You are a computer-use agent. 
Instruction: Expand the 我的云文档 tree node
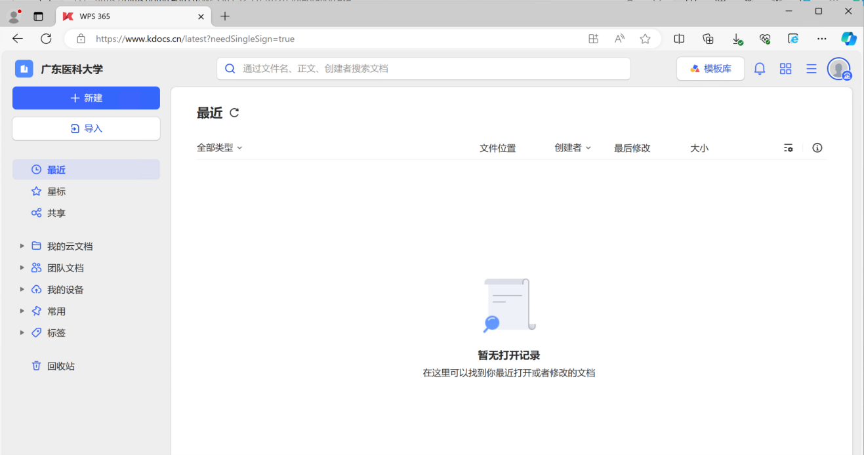pos(22,246)
